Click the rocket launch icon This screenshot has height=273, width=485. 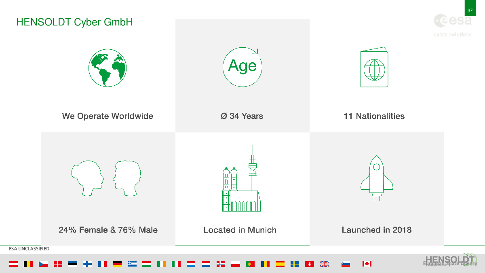[376, 178]
